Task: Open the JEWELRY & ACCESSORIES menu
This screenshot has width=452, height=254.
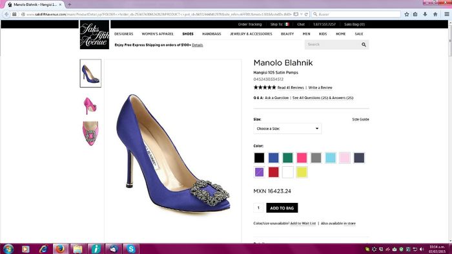Action: coord(251,34)
